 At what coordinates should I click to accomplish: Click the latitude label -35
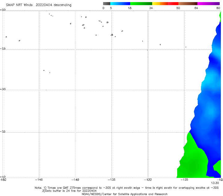click(x=3, y=131)
